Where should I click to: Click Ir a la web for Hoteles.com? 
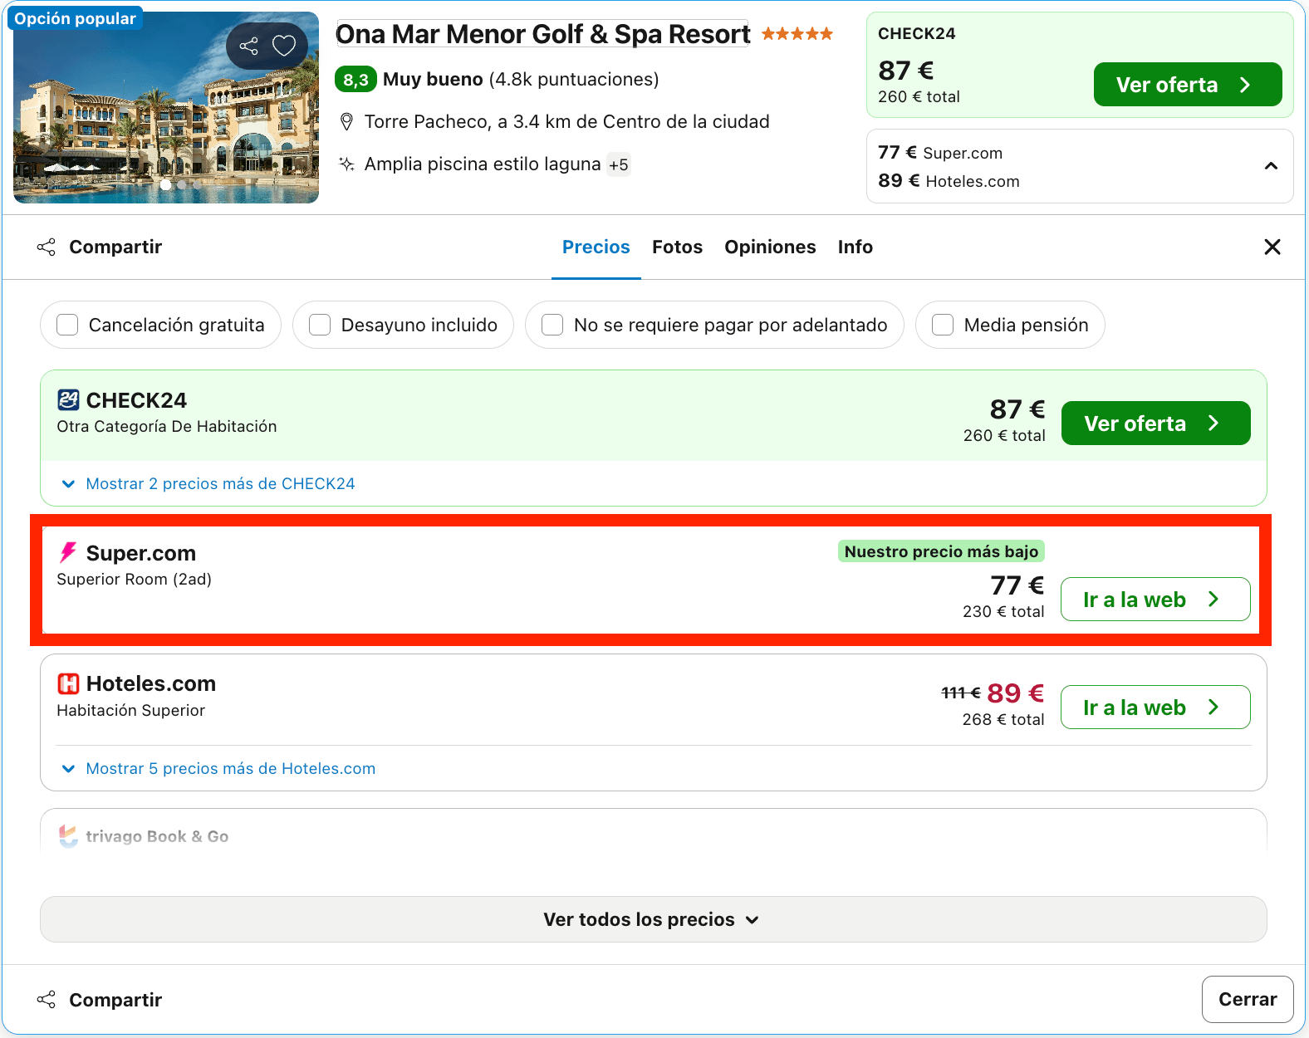click(1155, 708)
